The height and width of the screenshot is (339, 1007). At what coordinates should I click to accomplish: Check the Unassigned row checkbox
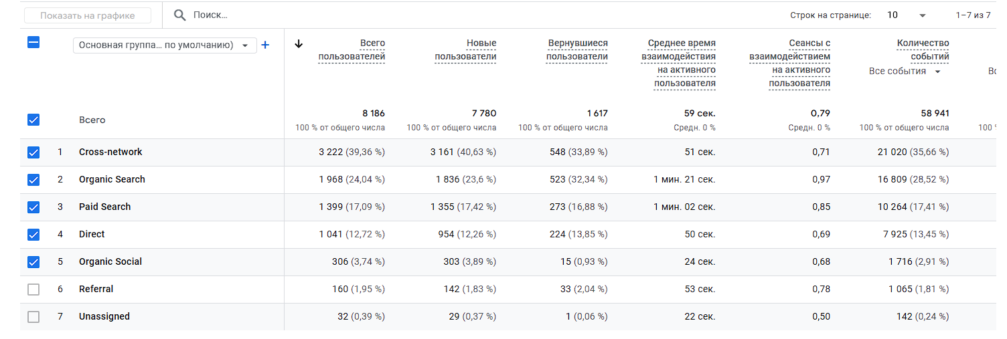click(33, 317)
